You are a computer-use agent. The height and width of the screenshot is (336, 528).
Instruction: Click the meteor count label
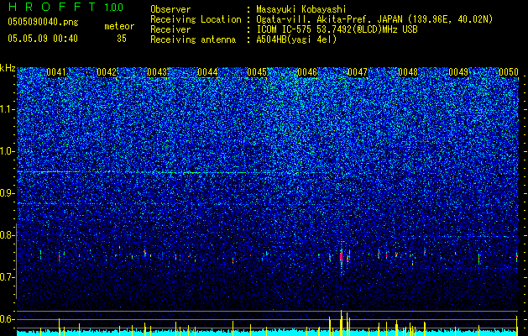point(119,26)
